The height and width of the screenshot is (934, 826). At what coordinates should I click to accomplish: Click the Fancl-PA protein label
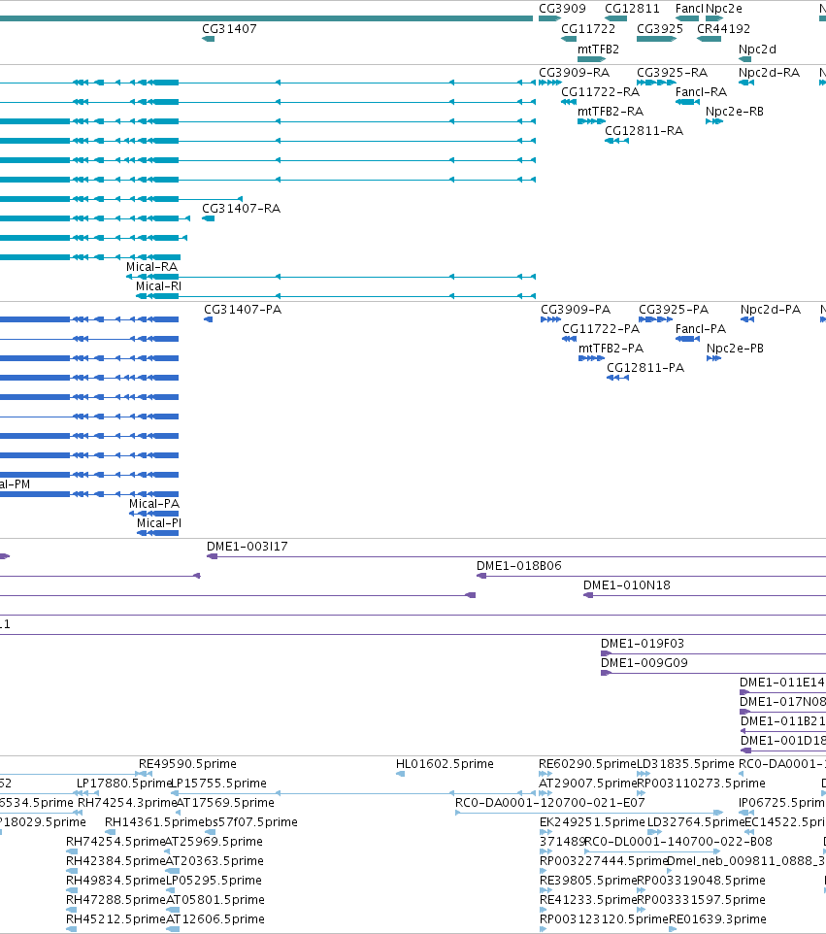[701, 329]
